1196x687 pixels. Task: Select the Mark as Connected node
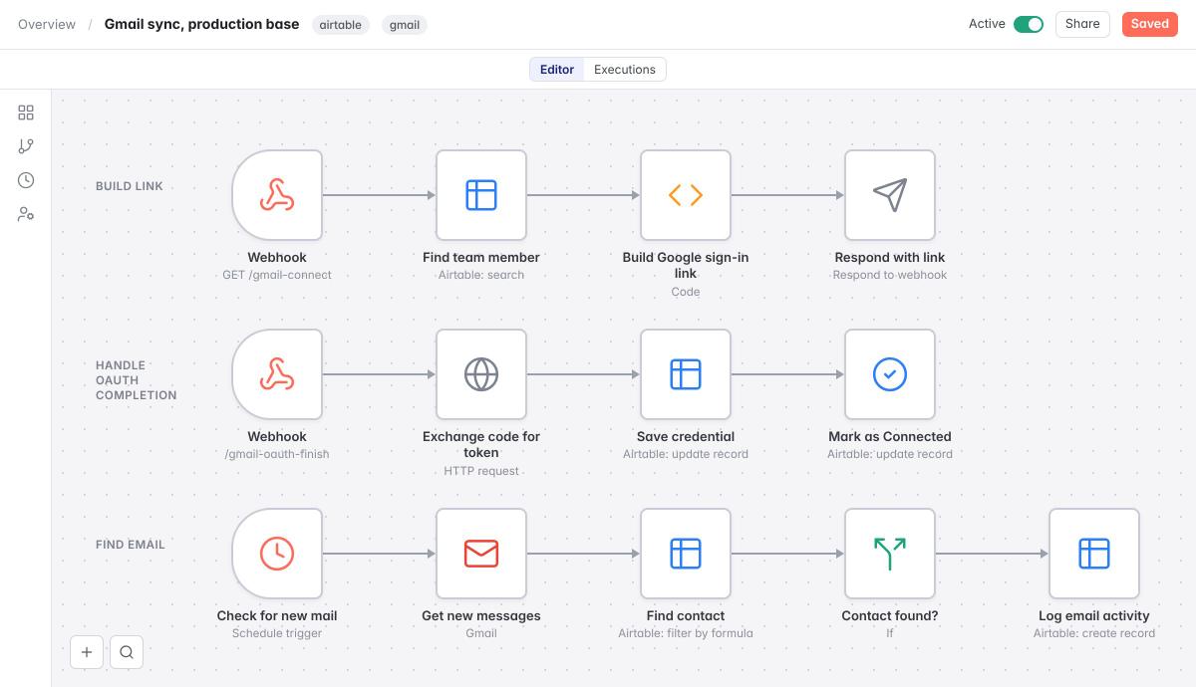click(890, 374)
